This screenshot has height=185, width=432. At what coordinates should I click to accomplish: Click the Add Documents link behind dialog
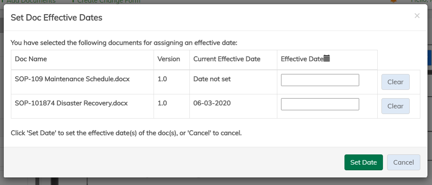tap(31, 2)
